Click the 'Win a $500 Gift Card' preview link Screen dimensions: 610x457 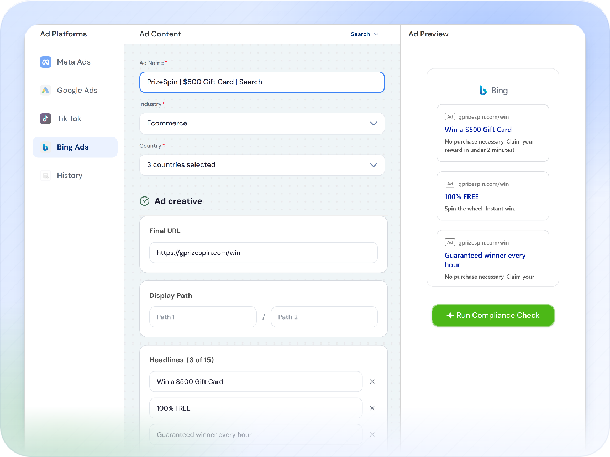[478, 130]
